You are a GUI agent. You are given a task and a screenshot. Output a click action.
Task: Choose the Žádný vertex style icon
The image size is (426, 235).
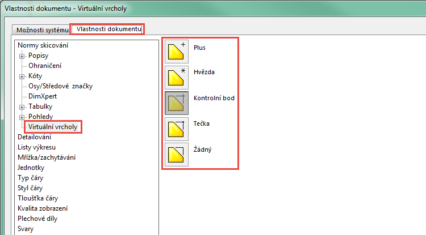tap(177, 153)
